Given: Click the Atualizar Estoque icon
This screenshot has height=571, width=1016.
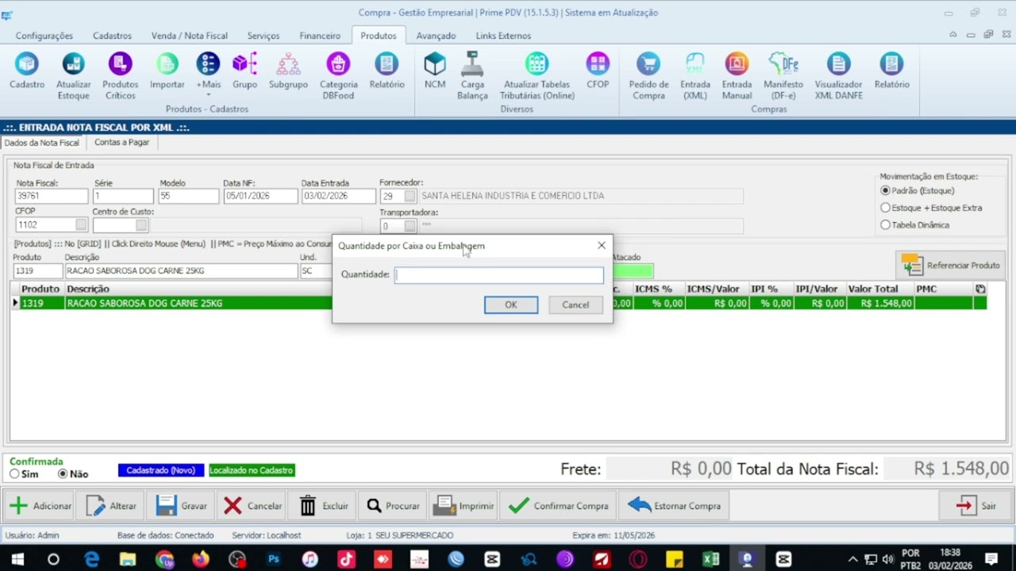Looking at the screenshot, I should (73, 76).
